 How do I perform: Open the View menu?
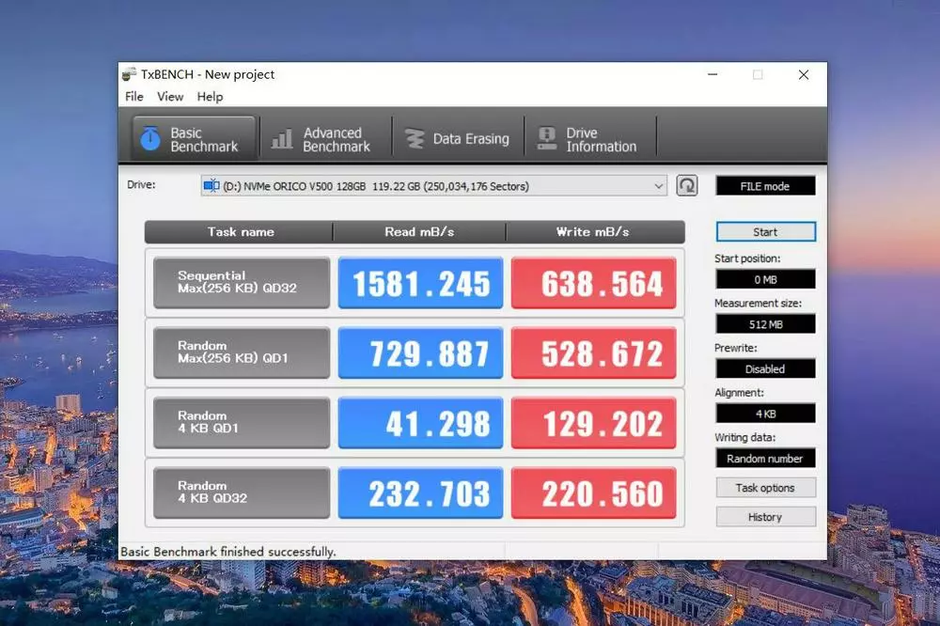coord(170,97)
